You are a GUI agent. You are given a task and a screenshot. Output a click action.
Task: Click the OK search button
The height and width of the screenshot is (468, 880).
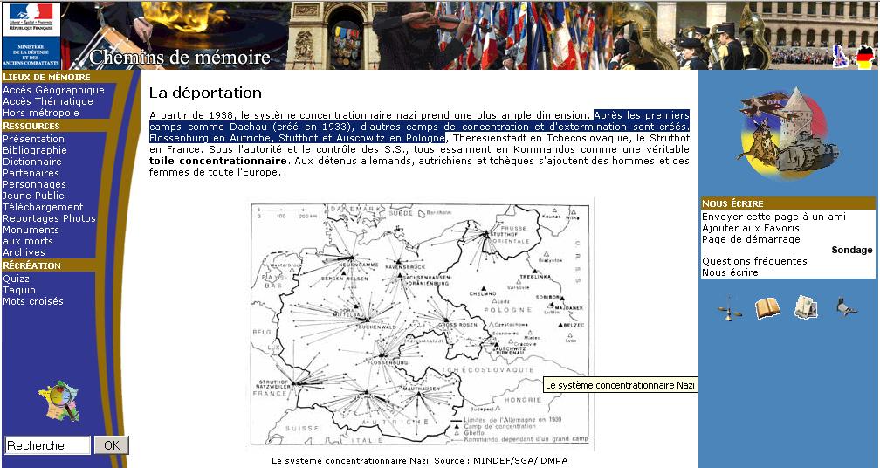coord(111,445)
